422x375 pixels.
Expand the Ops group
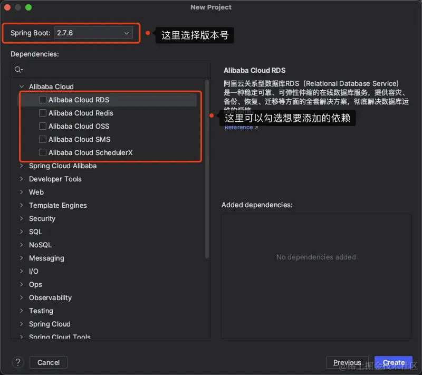(x=22, y=284)
